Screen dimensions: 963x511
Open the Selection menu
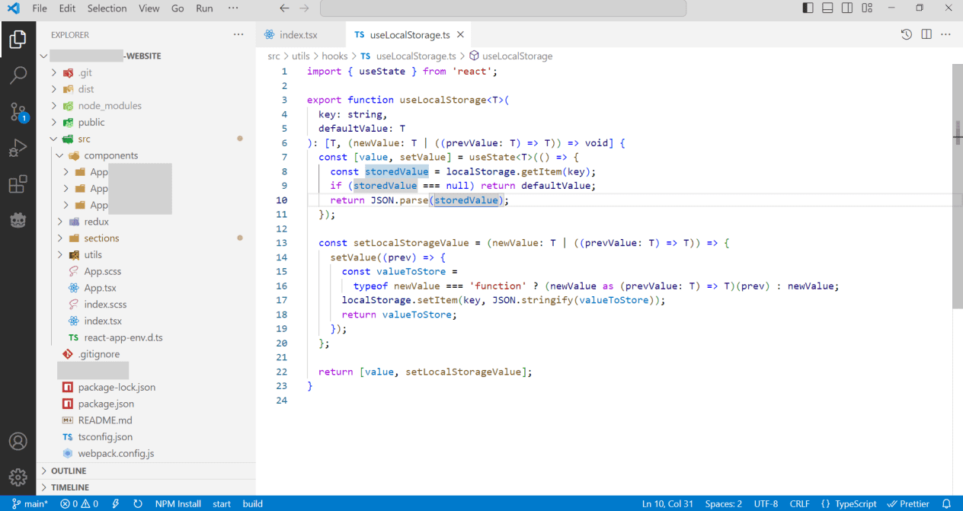107,8
